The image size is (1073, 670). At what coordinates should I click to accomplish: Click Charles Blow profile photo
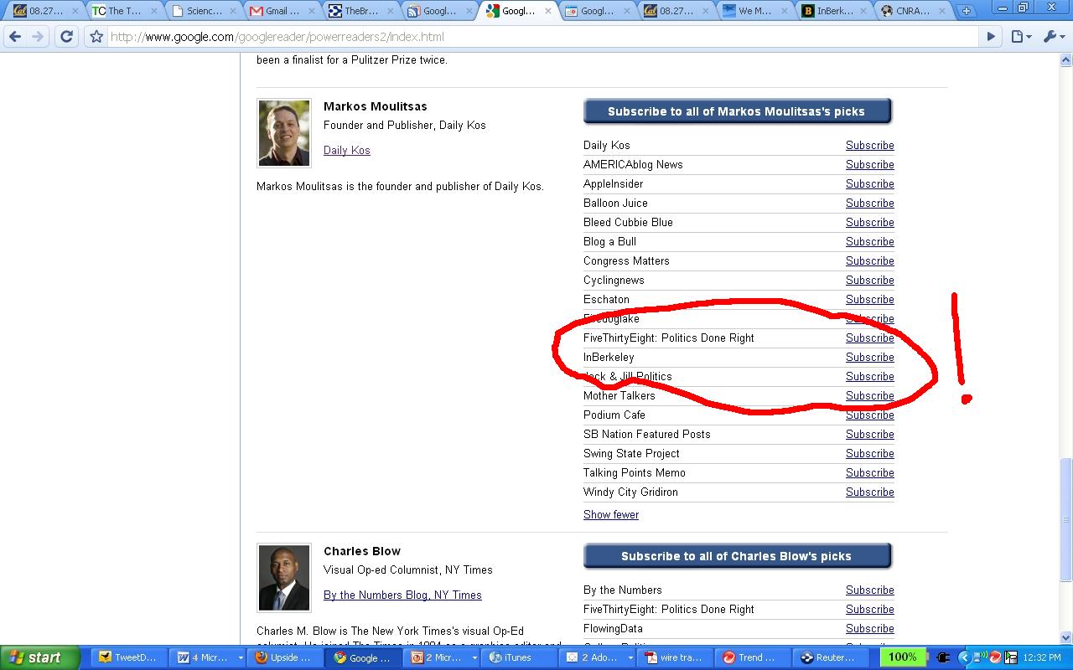tap(284, 578)
